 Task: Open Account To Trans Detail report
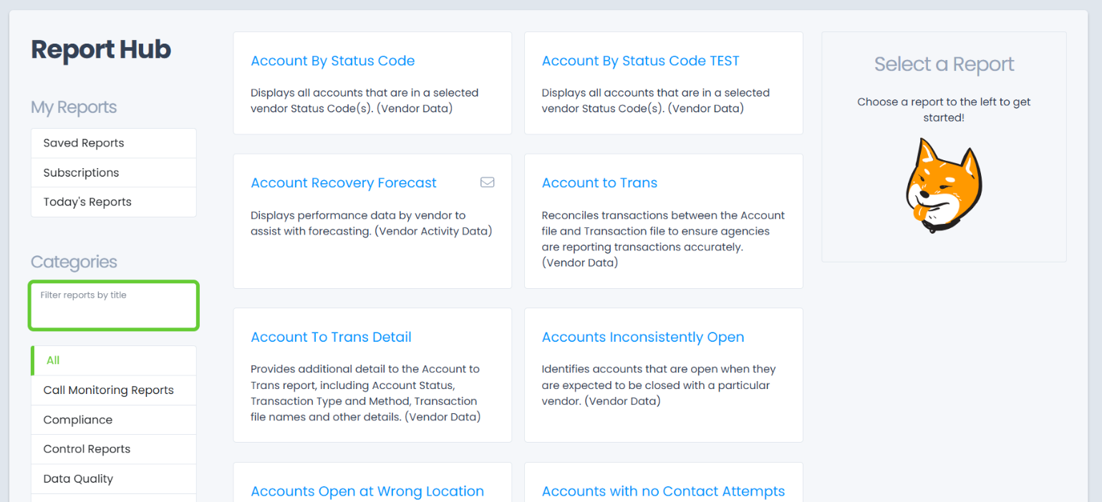coord(331,337)
